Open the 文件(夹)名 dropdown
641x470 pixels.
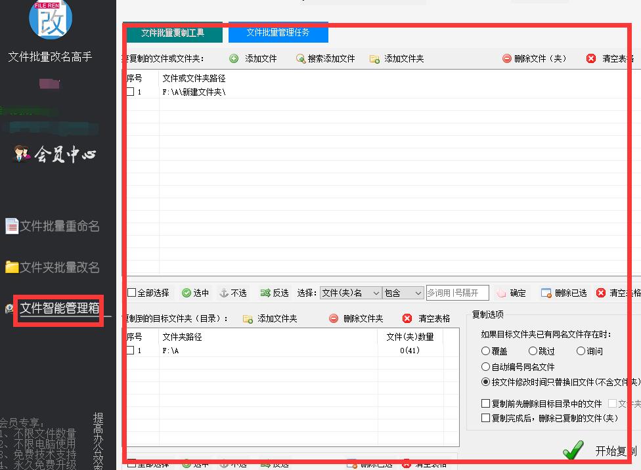(351, 293)
